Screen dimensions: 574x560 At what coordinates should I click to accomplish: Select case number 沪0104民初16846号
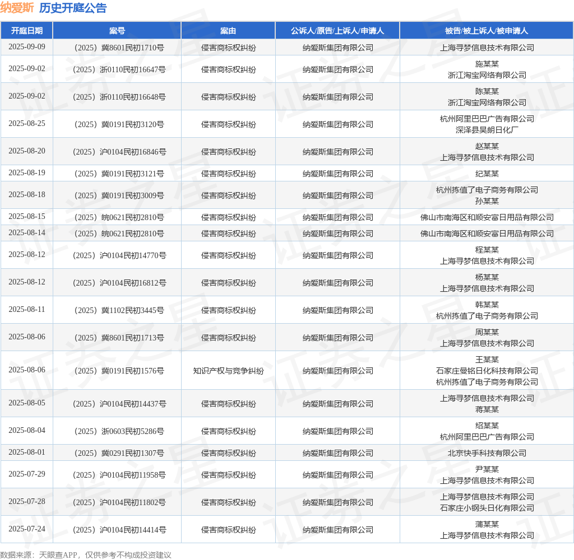point(119,152)
